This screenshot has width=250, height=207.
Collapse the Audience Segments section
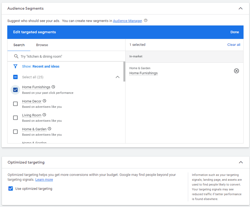pos(241,8)
